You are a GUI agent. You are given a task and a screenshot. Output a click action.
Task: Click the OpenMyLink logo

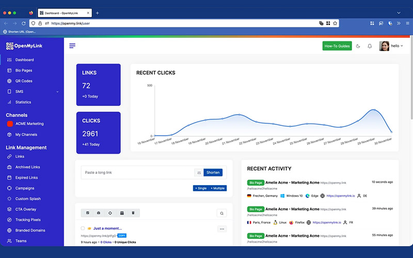tap(24, 46)
